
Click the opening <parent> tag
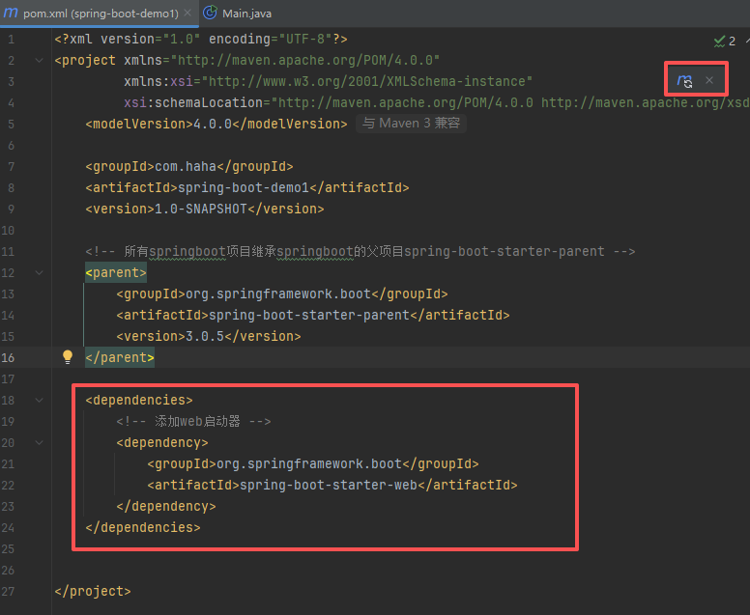[116, 273]
